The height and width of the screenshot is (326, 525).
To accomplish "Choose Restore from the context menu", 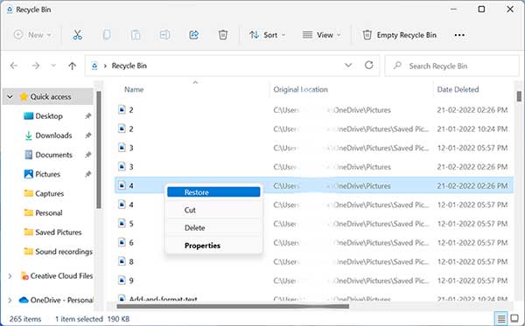I will pos(213,192).
